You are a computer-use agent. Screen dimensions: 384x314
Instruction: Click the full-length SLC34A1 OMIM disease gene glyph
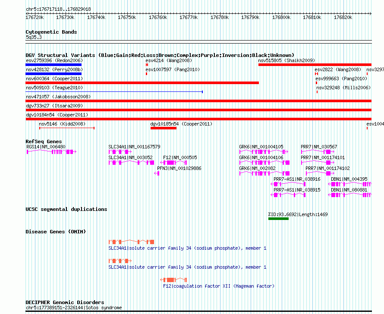pyautogui.click(x=131, y=242)
